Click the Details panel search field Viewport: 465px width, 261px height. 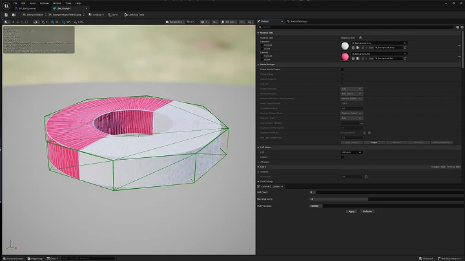coord(356,27)
